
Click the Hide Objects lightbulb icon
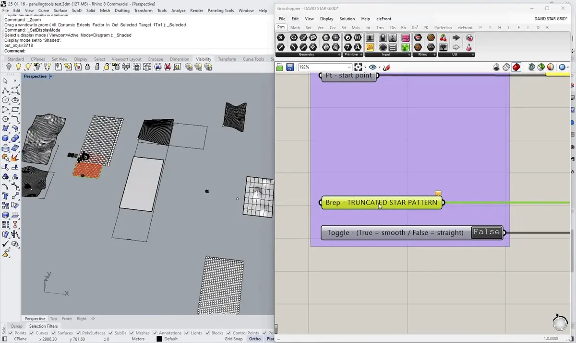click(9, 67)
